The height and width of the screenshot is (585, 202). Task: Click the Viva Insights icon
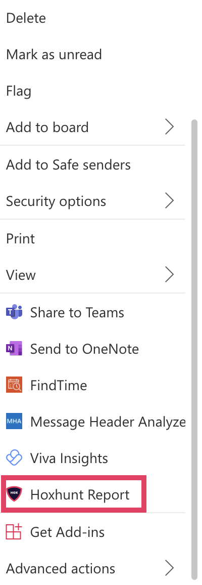pos(14,458)
